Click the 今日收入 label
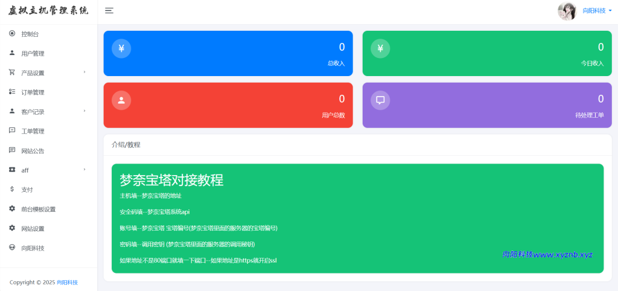The width and height of the screenshot is (618, 291). pos(593,63)
